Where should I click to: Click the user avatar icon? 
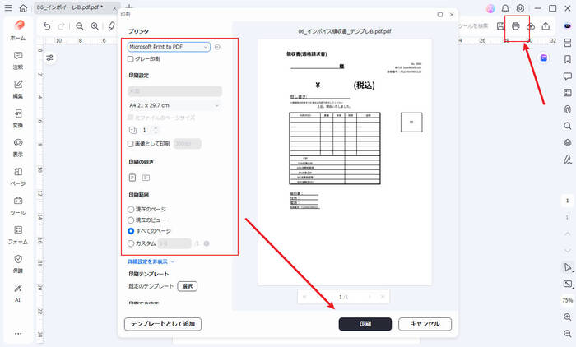coord(490,8)
